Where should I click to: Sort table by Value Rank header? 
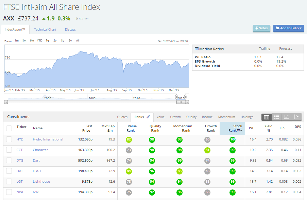(131, 128)
